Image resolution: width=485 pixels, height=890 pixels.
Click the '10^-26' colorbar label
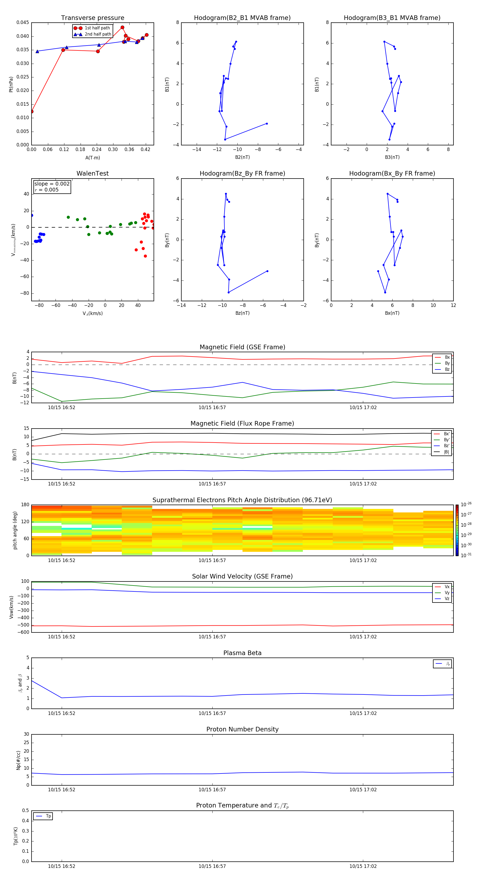(466, 504)
